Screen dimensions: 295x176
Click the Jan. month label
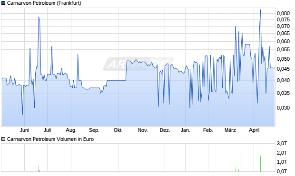[185, 130]
